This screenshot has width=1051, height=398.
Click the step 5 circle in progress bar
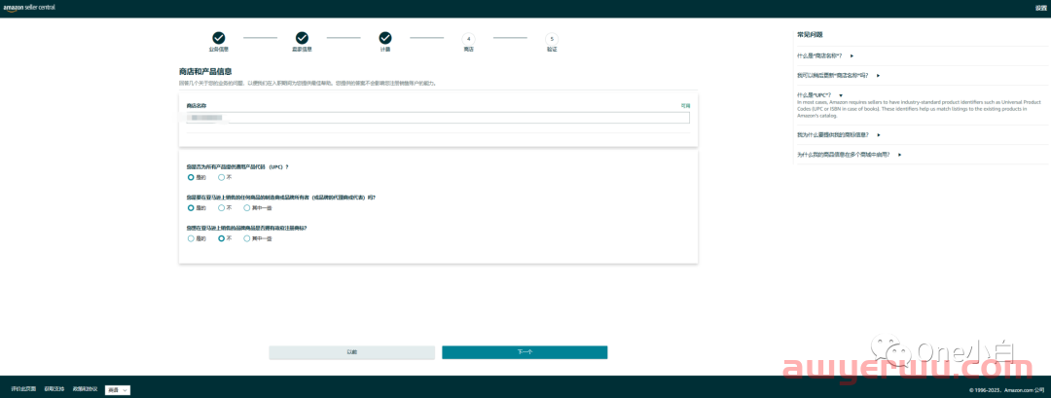[x=552, y=38]
